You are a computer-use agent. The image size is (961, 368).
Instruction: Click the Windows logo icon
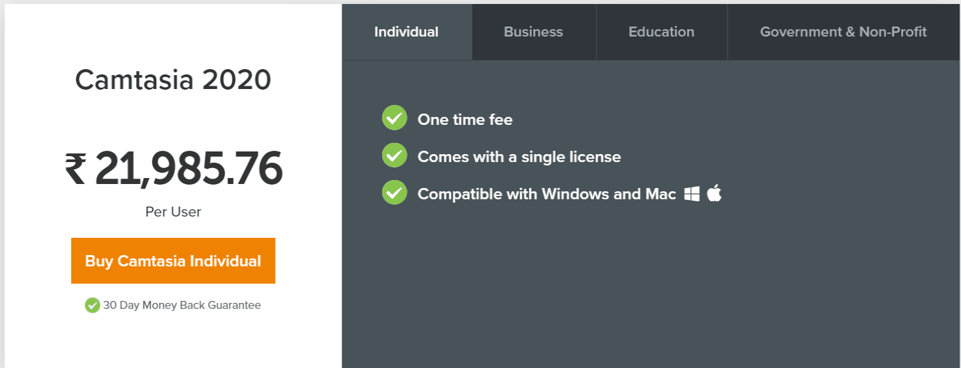692,194
